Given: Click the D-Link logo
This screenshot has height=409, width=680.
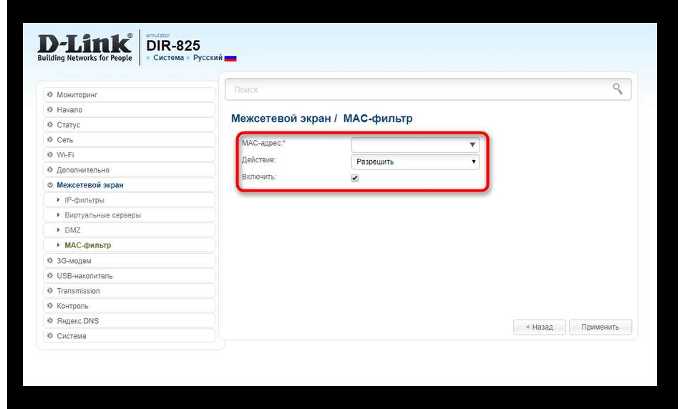Looking at the screenshot, I should (84, 48).
